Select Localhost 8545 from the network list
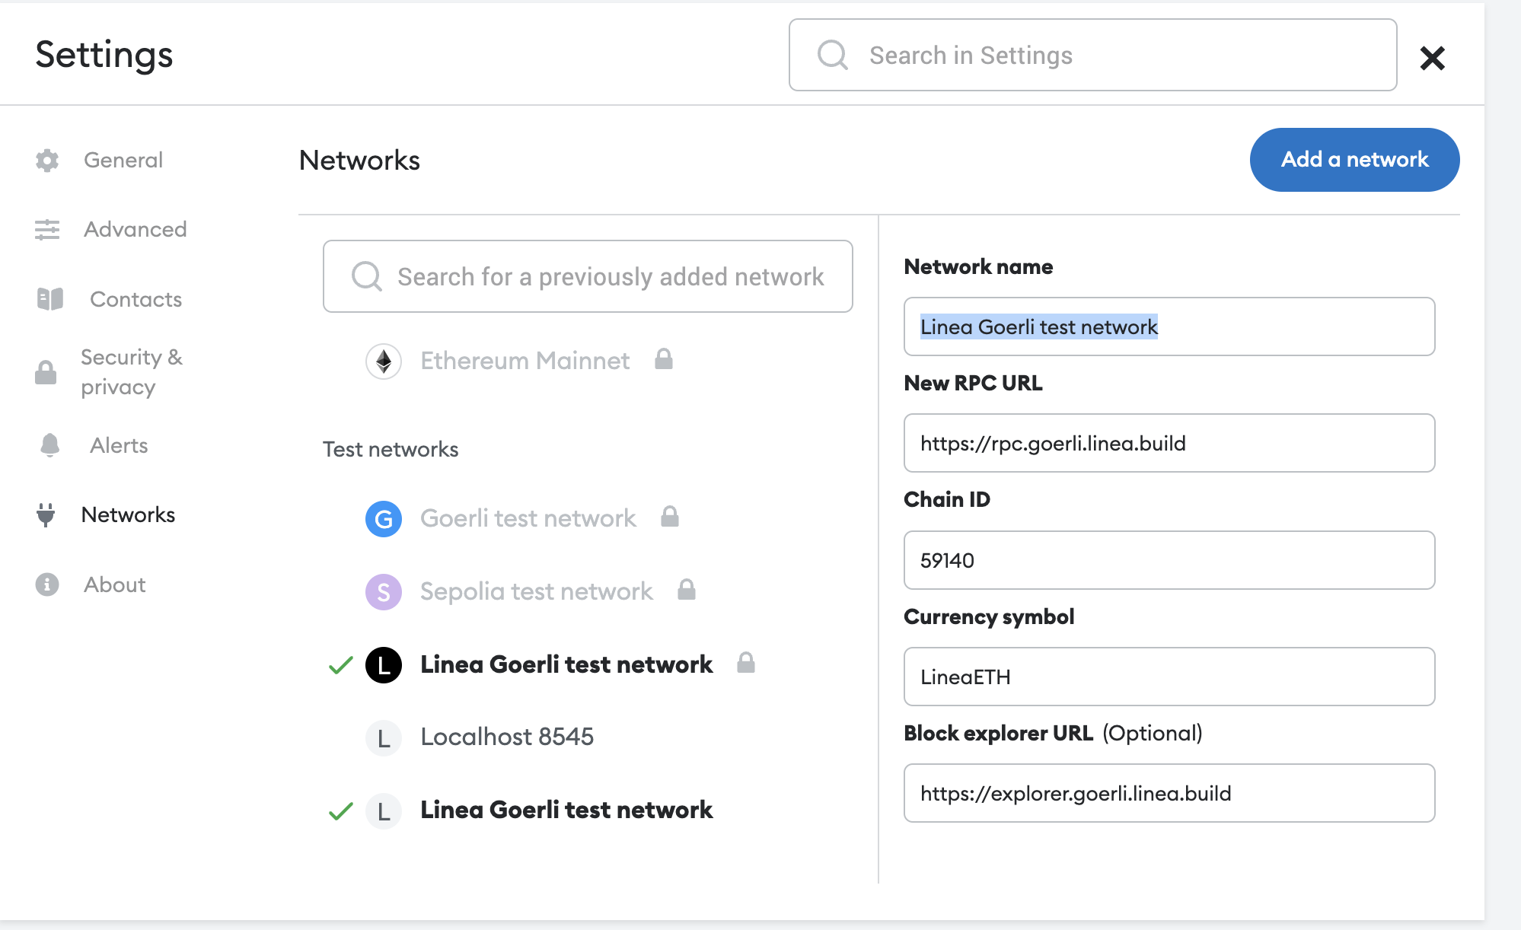 (507, 737)
